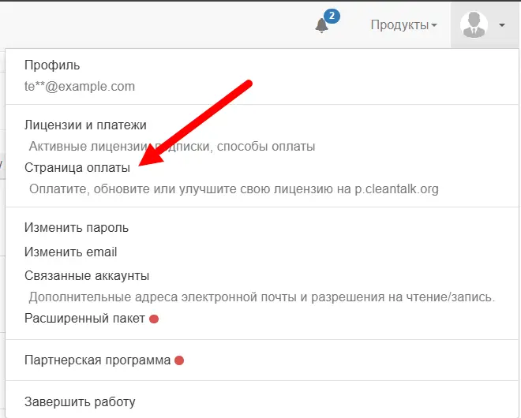
Task: Click the te**@example.com email text
Action: (80, 86)
